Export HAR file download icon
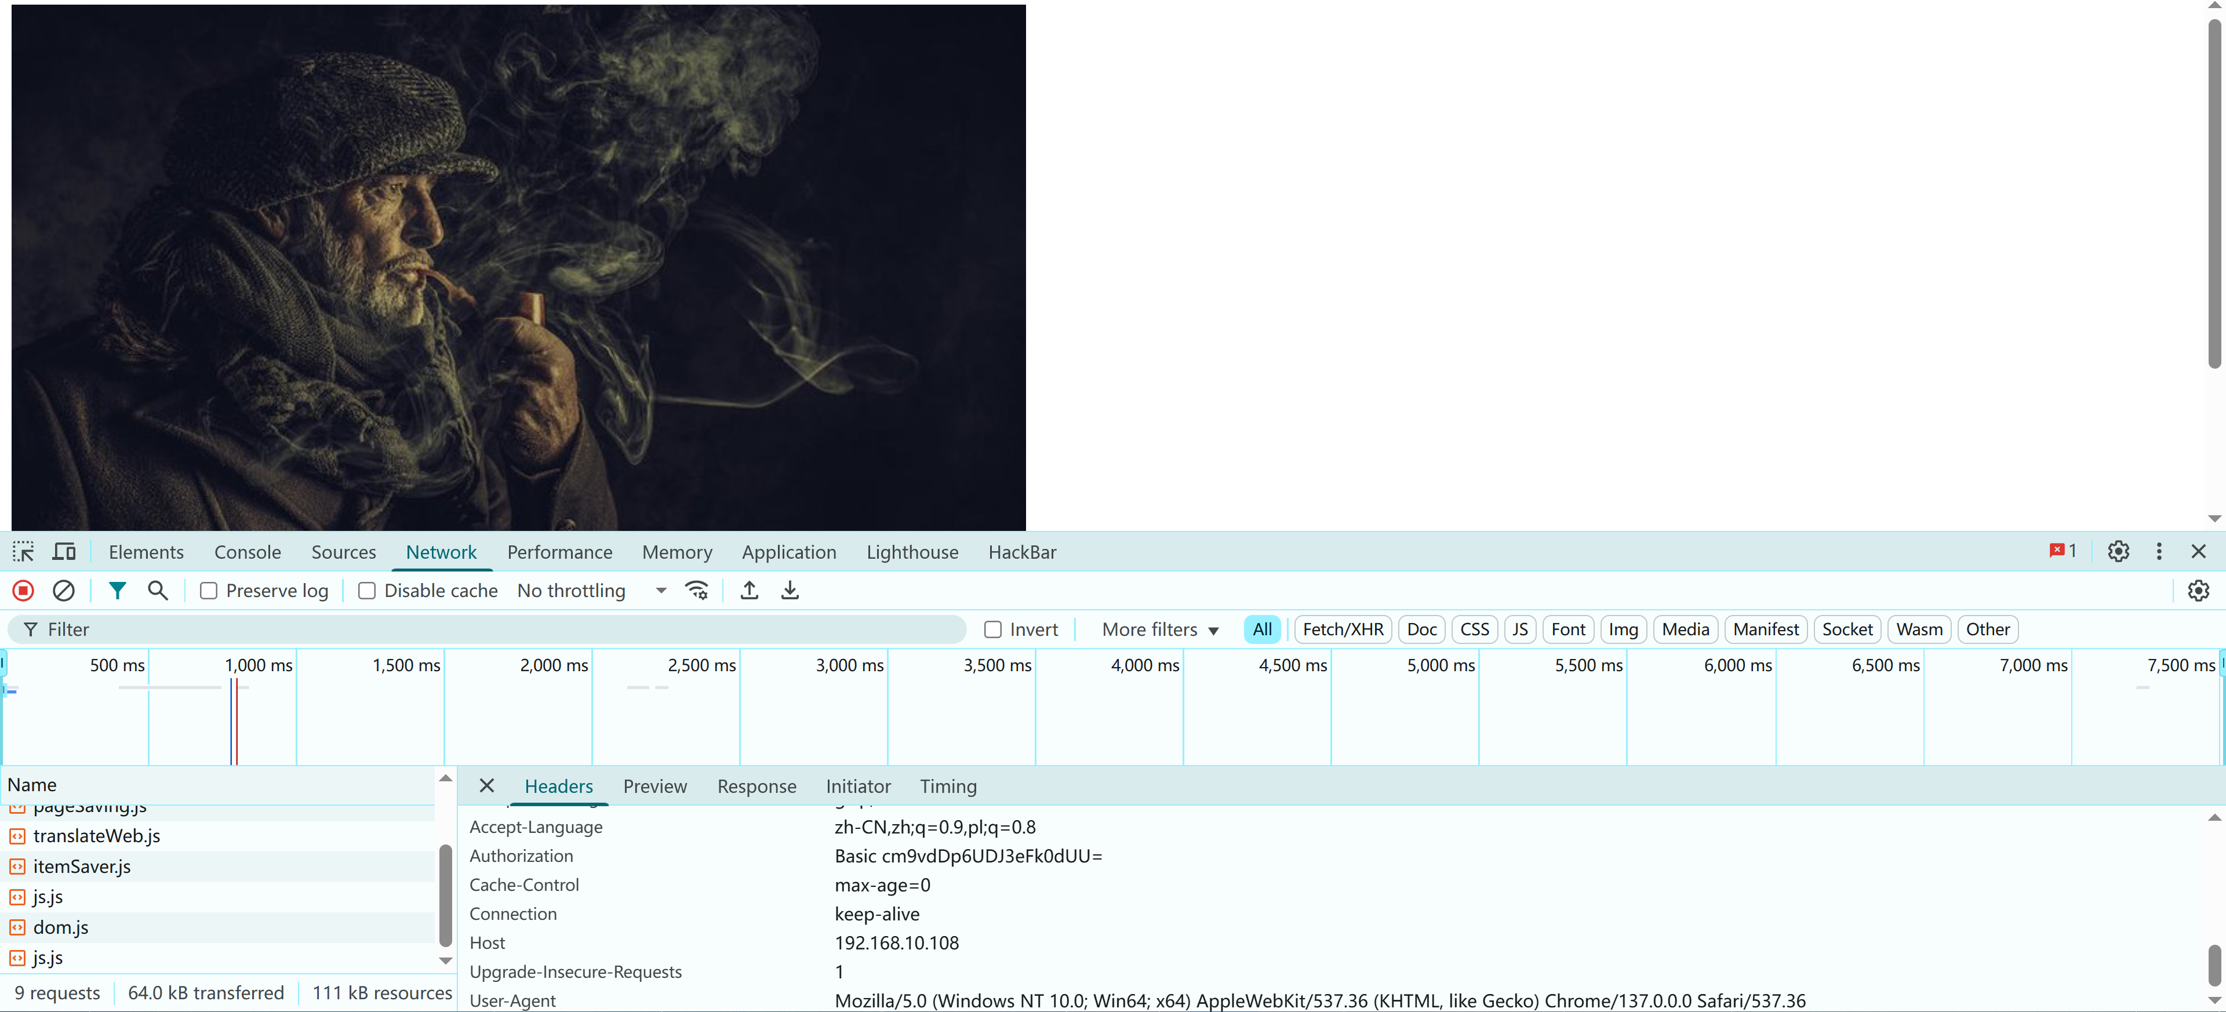This screenshot has width=2226, height=1012. [790, 590]
